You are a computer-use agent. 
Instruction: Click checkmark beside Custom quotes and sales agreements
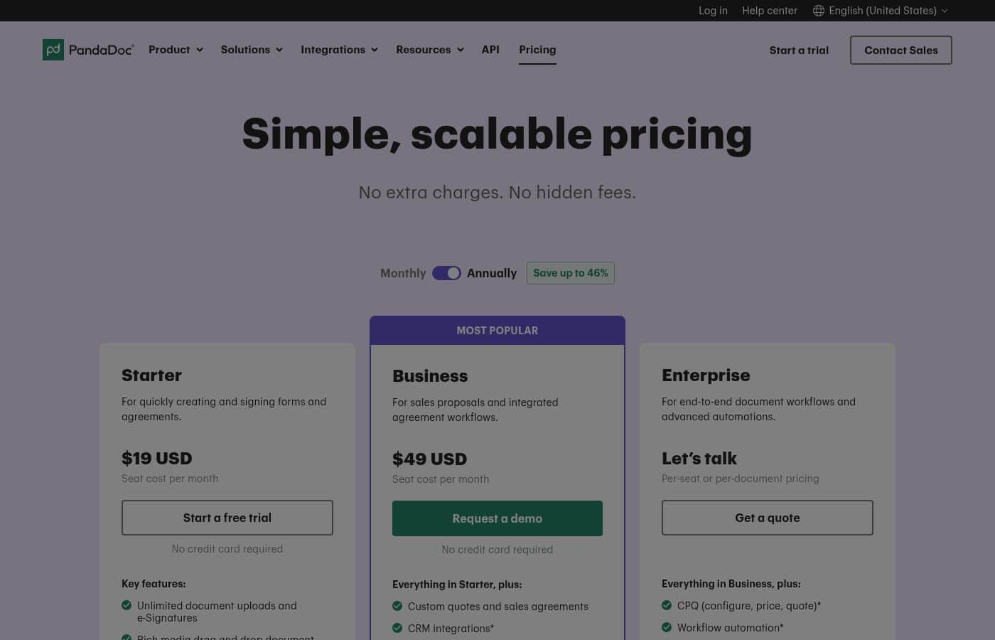point(397,606)
